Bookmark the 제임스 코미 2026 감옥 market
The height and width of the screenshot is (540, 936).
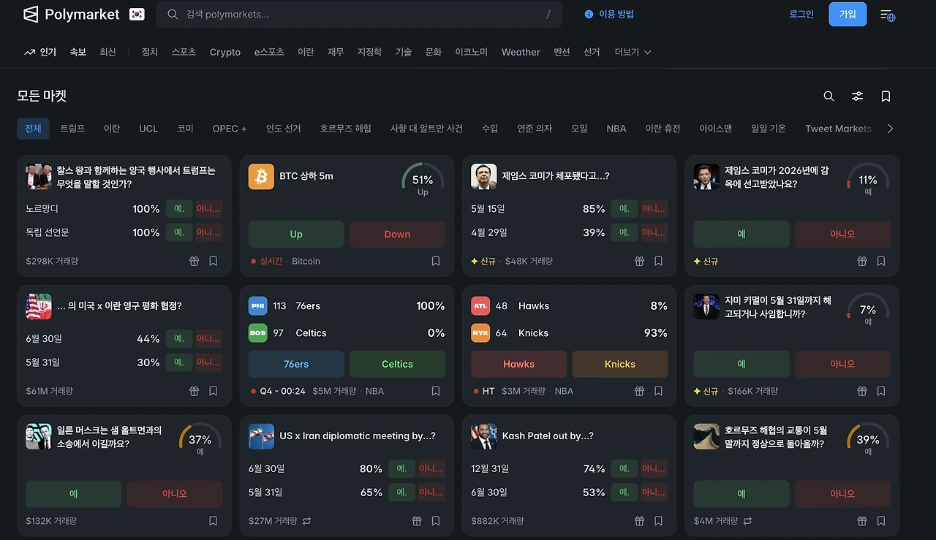click(x=881, y=261)
